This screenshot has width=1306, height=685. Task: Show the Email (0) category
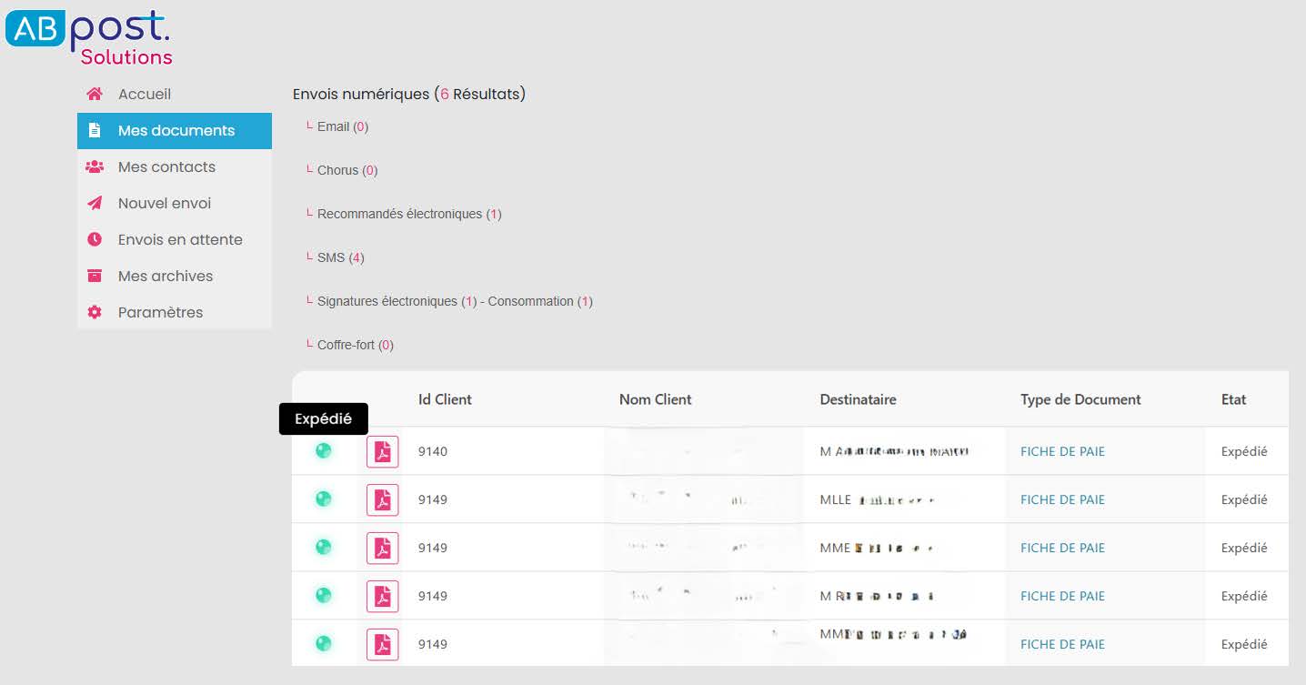pos(342,126)
